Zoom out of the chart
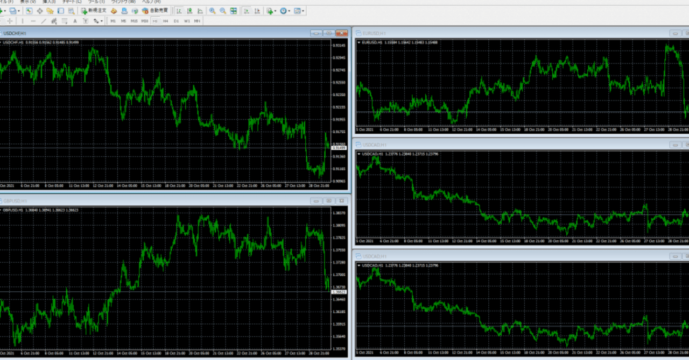The width and height of the screenshot is (689, 360). click(222, 11)
